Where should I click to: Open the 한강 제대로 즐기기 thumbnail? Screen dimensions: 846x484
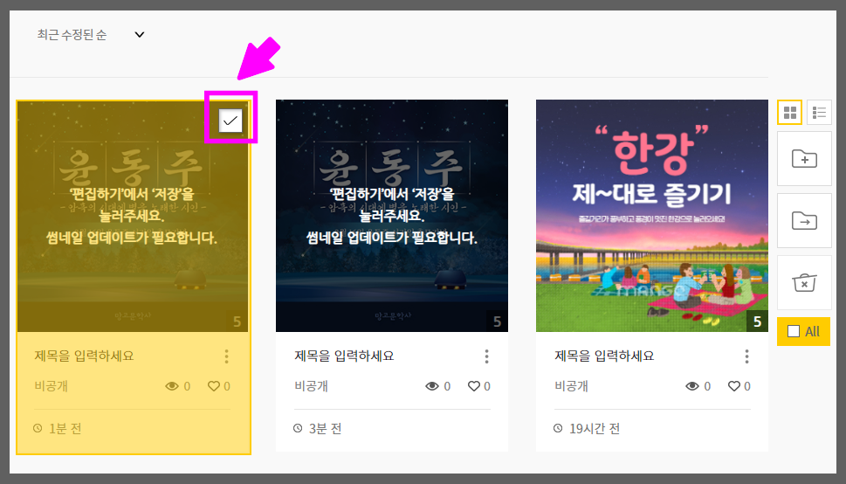[652, 216]
